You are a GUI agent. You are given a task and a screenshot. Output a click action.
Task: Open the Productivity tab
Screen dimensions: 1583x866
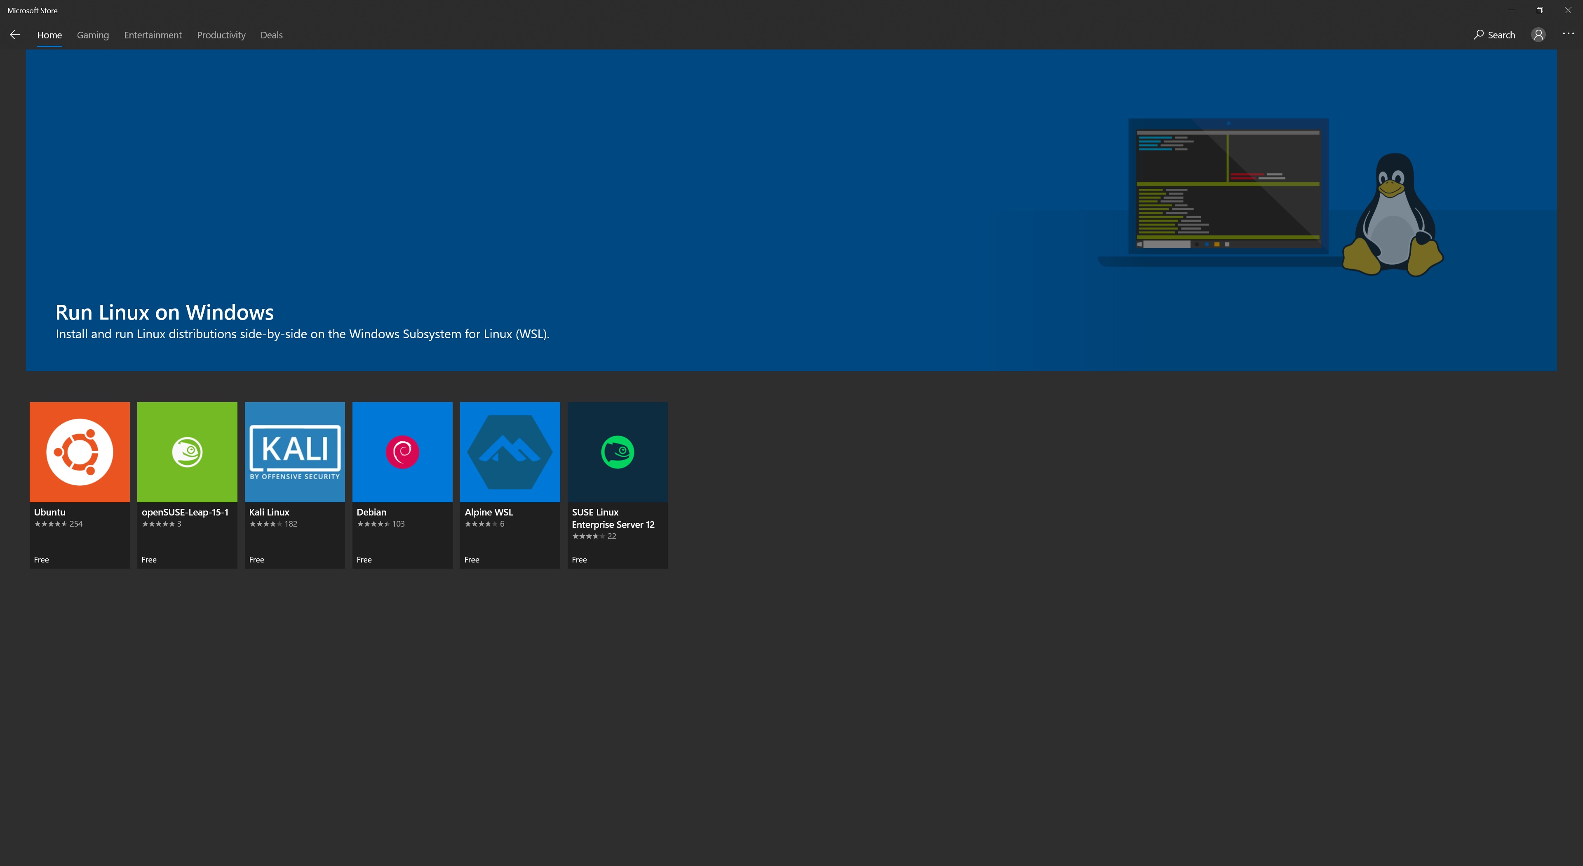pyautogui.click(x=221, y=35)
